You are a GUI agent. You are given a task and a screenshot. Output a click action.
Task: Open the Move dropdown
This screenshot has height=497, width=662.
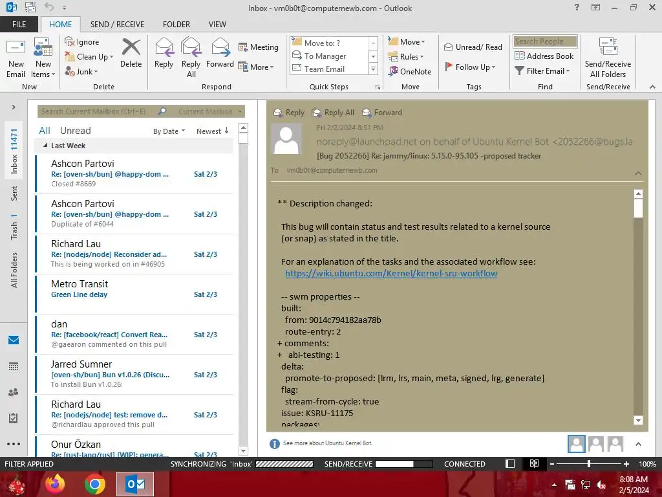tap(407, 41)
